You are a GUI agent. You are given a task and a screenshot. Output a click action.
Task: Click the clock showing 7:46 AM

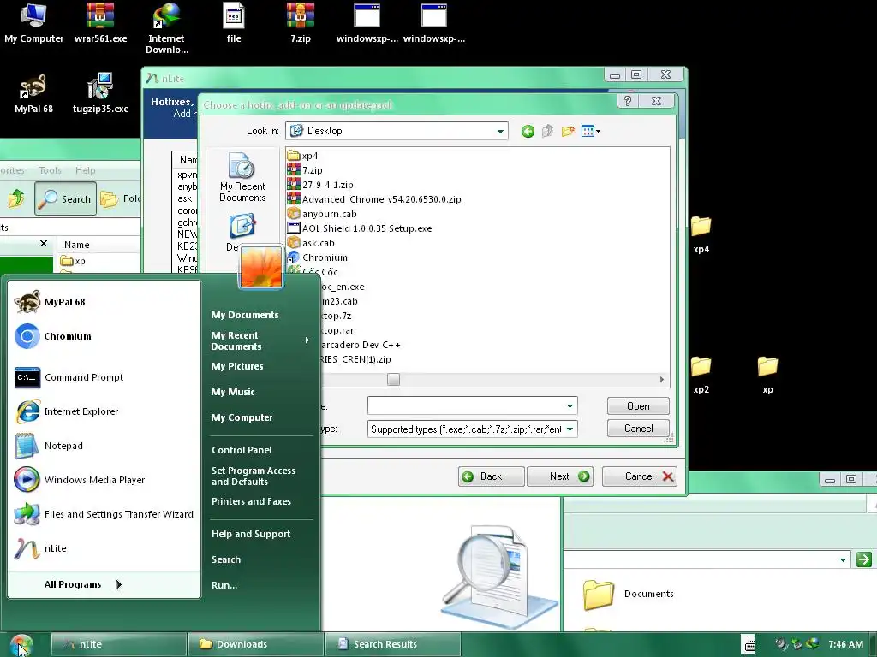pos(845,645)
